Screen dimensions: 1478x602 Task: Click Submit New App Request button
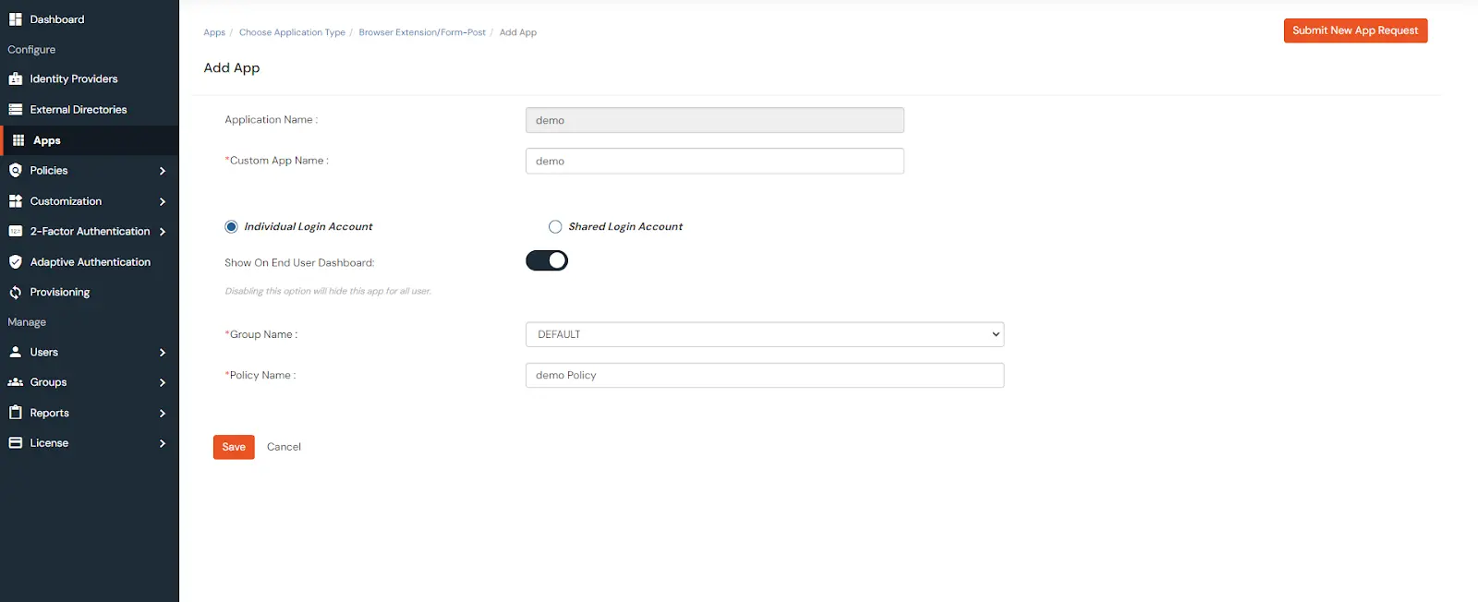click(x=1355, y=30)
